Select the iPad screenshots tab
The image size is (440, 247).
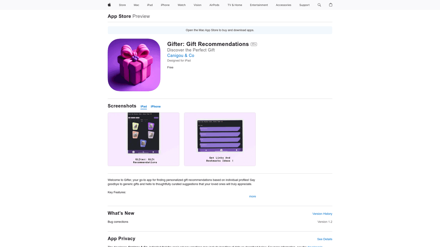click(x=144, y=106)
